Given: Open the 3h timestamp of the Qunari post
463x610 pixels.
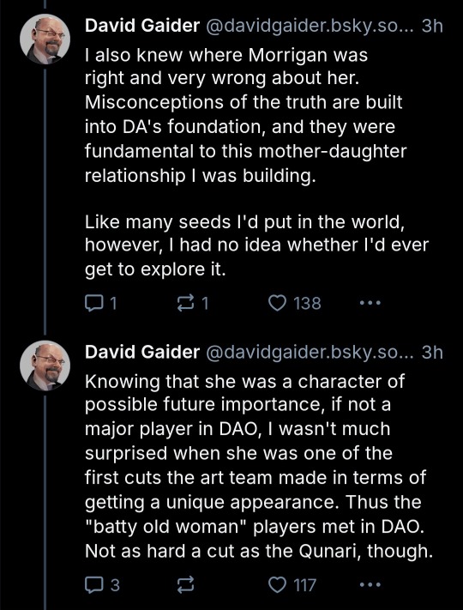Looking at the screenshot, I should (432, 352).
